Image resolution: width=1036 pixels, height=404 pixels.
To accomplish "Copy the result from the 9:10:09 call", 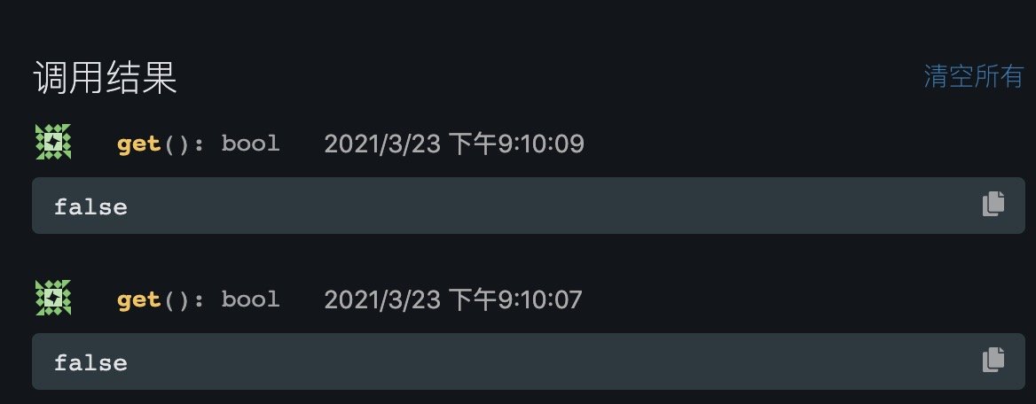I will tap(993, 205).
